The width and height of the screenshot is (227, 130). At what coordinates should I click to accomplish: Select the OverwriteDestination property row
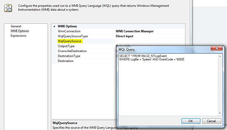tap(72, 51)
